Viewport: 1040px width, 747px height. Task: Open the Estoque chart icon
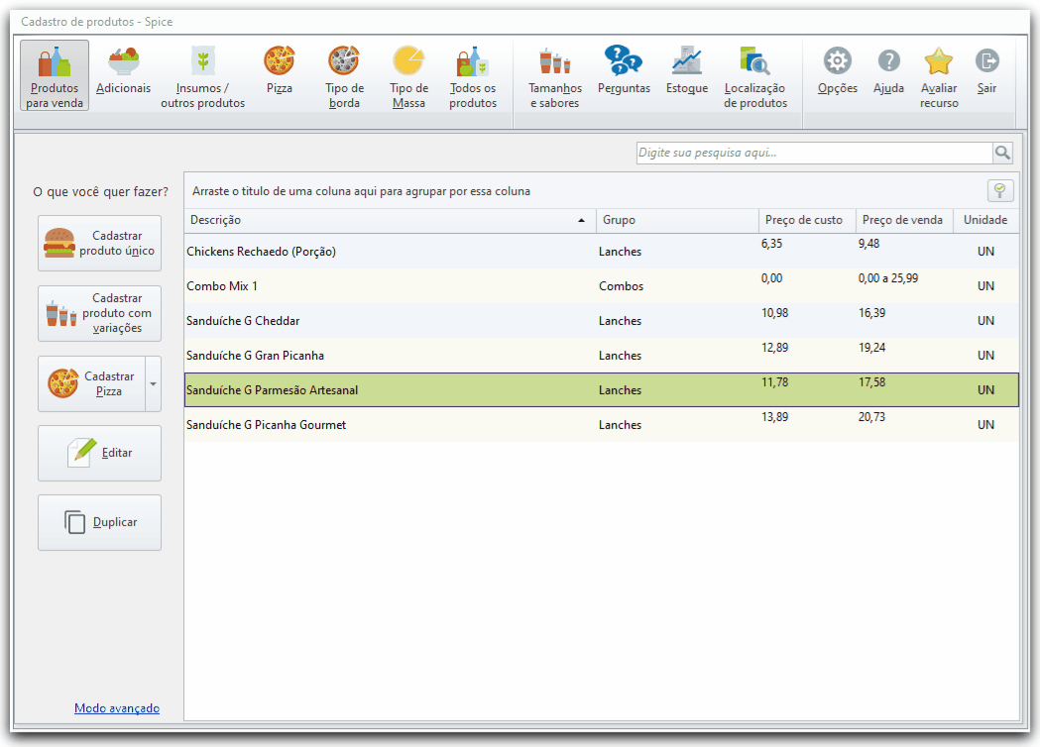click(686, 61)
